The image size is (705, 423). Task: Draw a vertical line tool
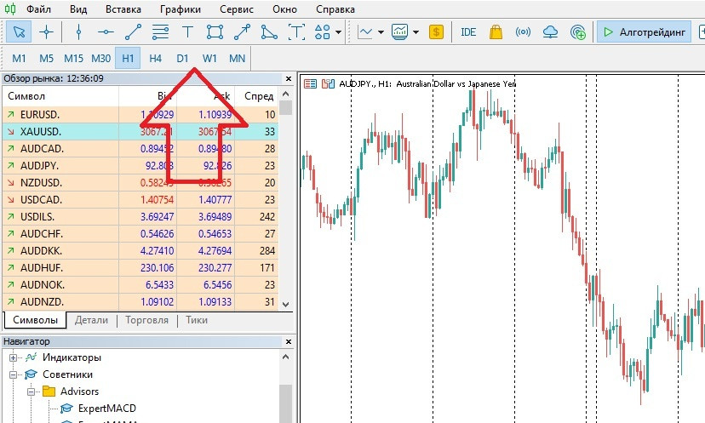click(x=78, y=31)
